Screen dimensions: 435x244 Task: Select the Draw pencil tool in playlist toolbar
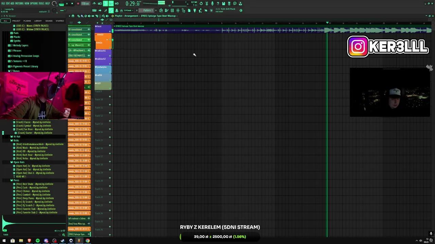coord(79,16)
